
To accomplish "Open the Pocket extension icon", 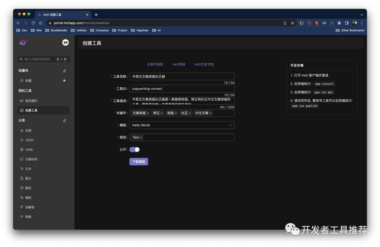I will coord(309,23).
